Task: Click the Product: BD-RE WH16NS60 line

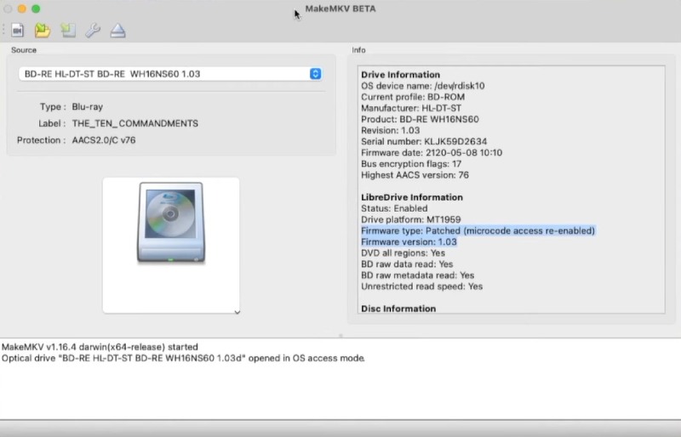Action: pos(420,119)
